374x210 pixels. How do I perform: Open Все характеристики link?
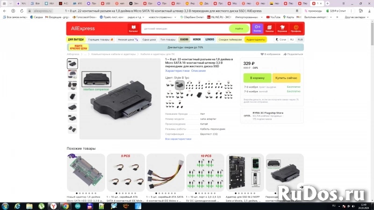[x=178, y=139]
